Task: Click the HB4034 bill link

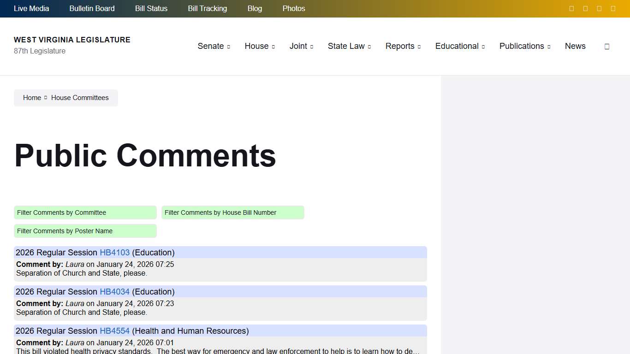Action: point(114,291)
